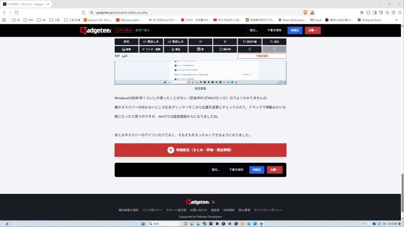Open the browser hamburger menu
This screenshot has height=227, width=404.
coord(400,13)
